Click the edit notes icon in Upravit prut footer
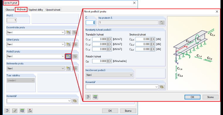Image resolution: width=223 pixels, height=115 pixels. click(x=15, y=111)
